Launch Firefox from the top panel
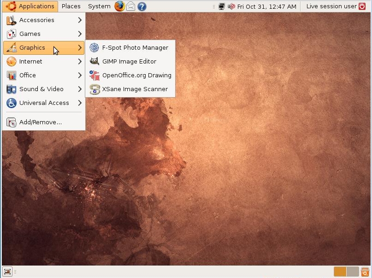 pyautogui.click(x=119, y=6)
